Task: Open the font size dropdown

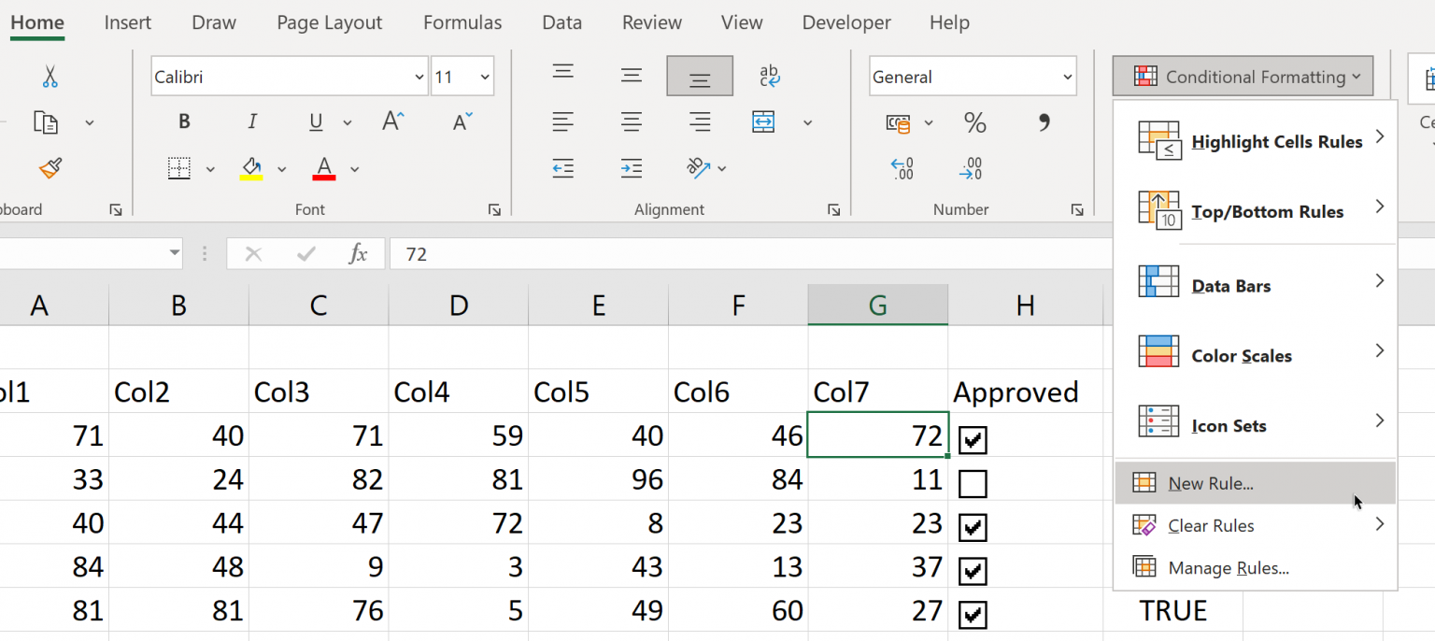Action: coord(485,76)
